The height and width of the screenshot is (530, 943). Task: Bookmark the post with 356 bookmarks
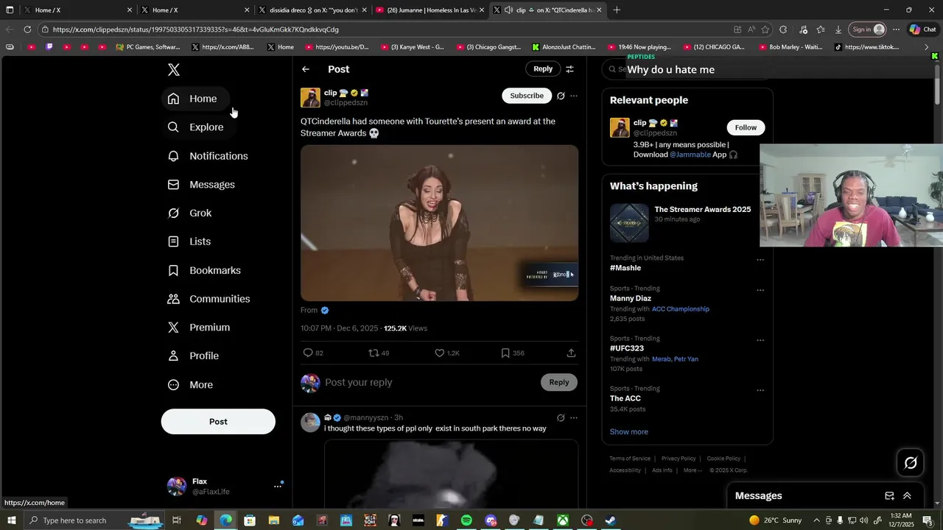pyautogui.click(x=505, y=353)
